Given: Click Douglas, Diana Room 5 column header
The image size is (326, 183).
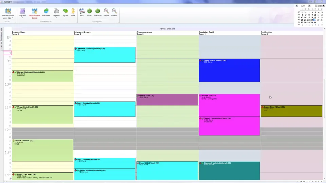Looking at the screenshot, I should [x=43, y=33].
